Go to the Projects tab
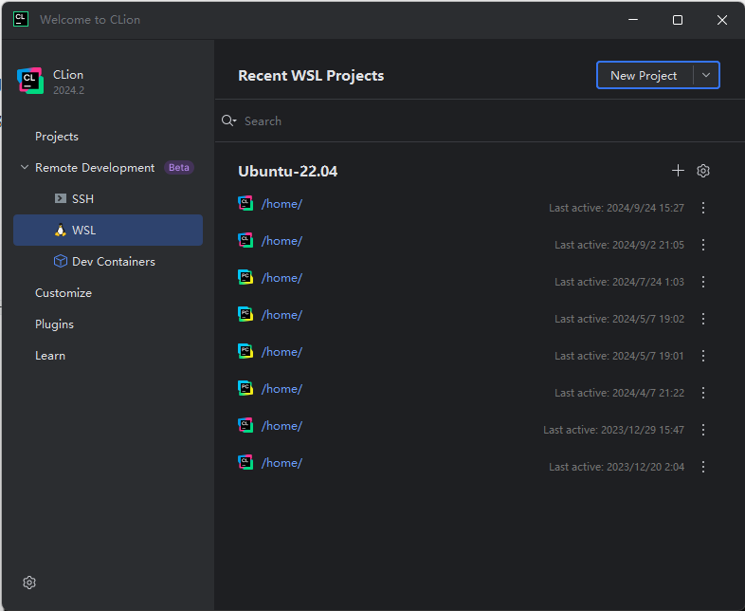745x611 pixels. tap(57, 137)
